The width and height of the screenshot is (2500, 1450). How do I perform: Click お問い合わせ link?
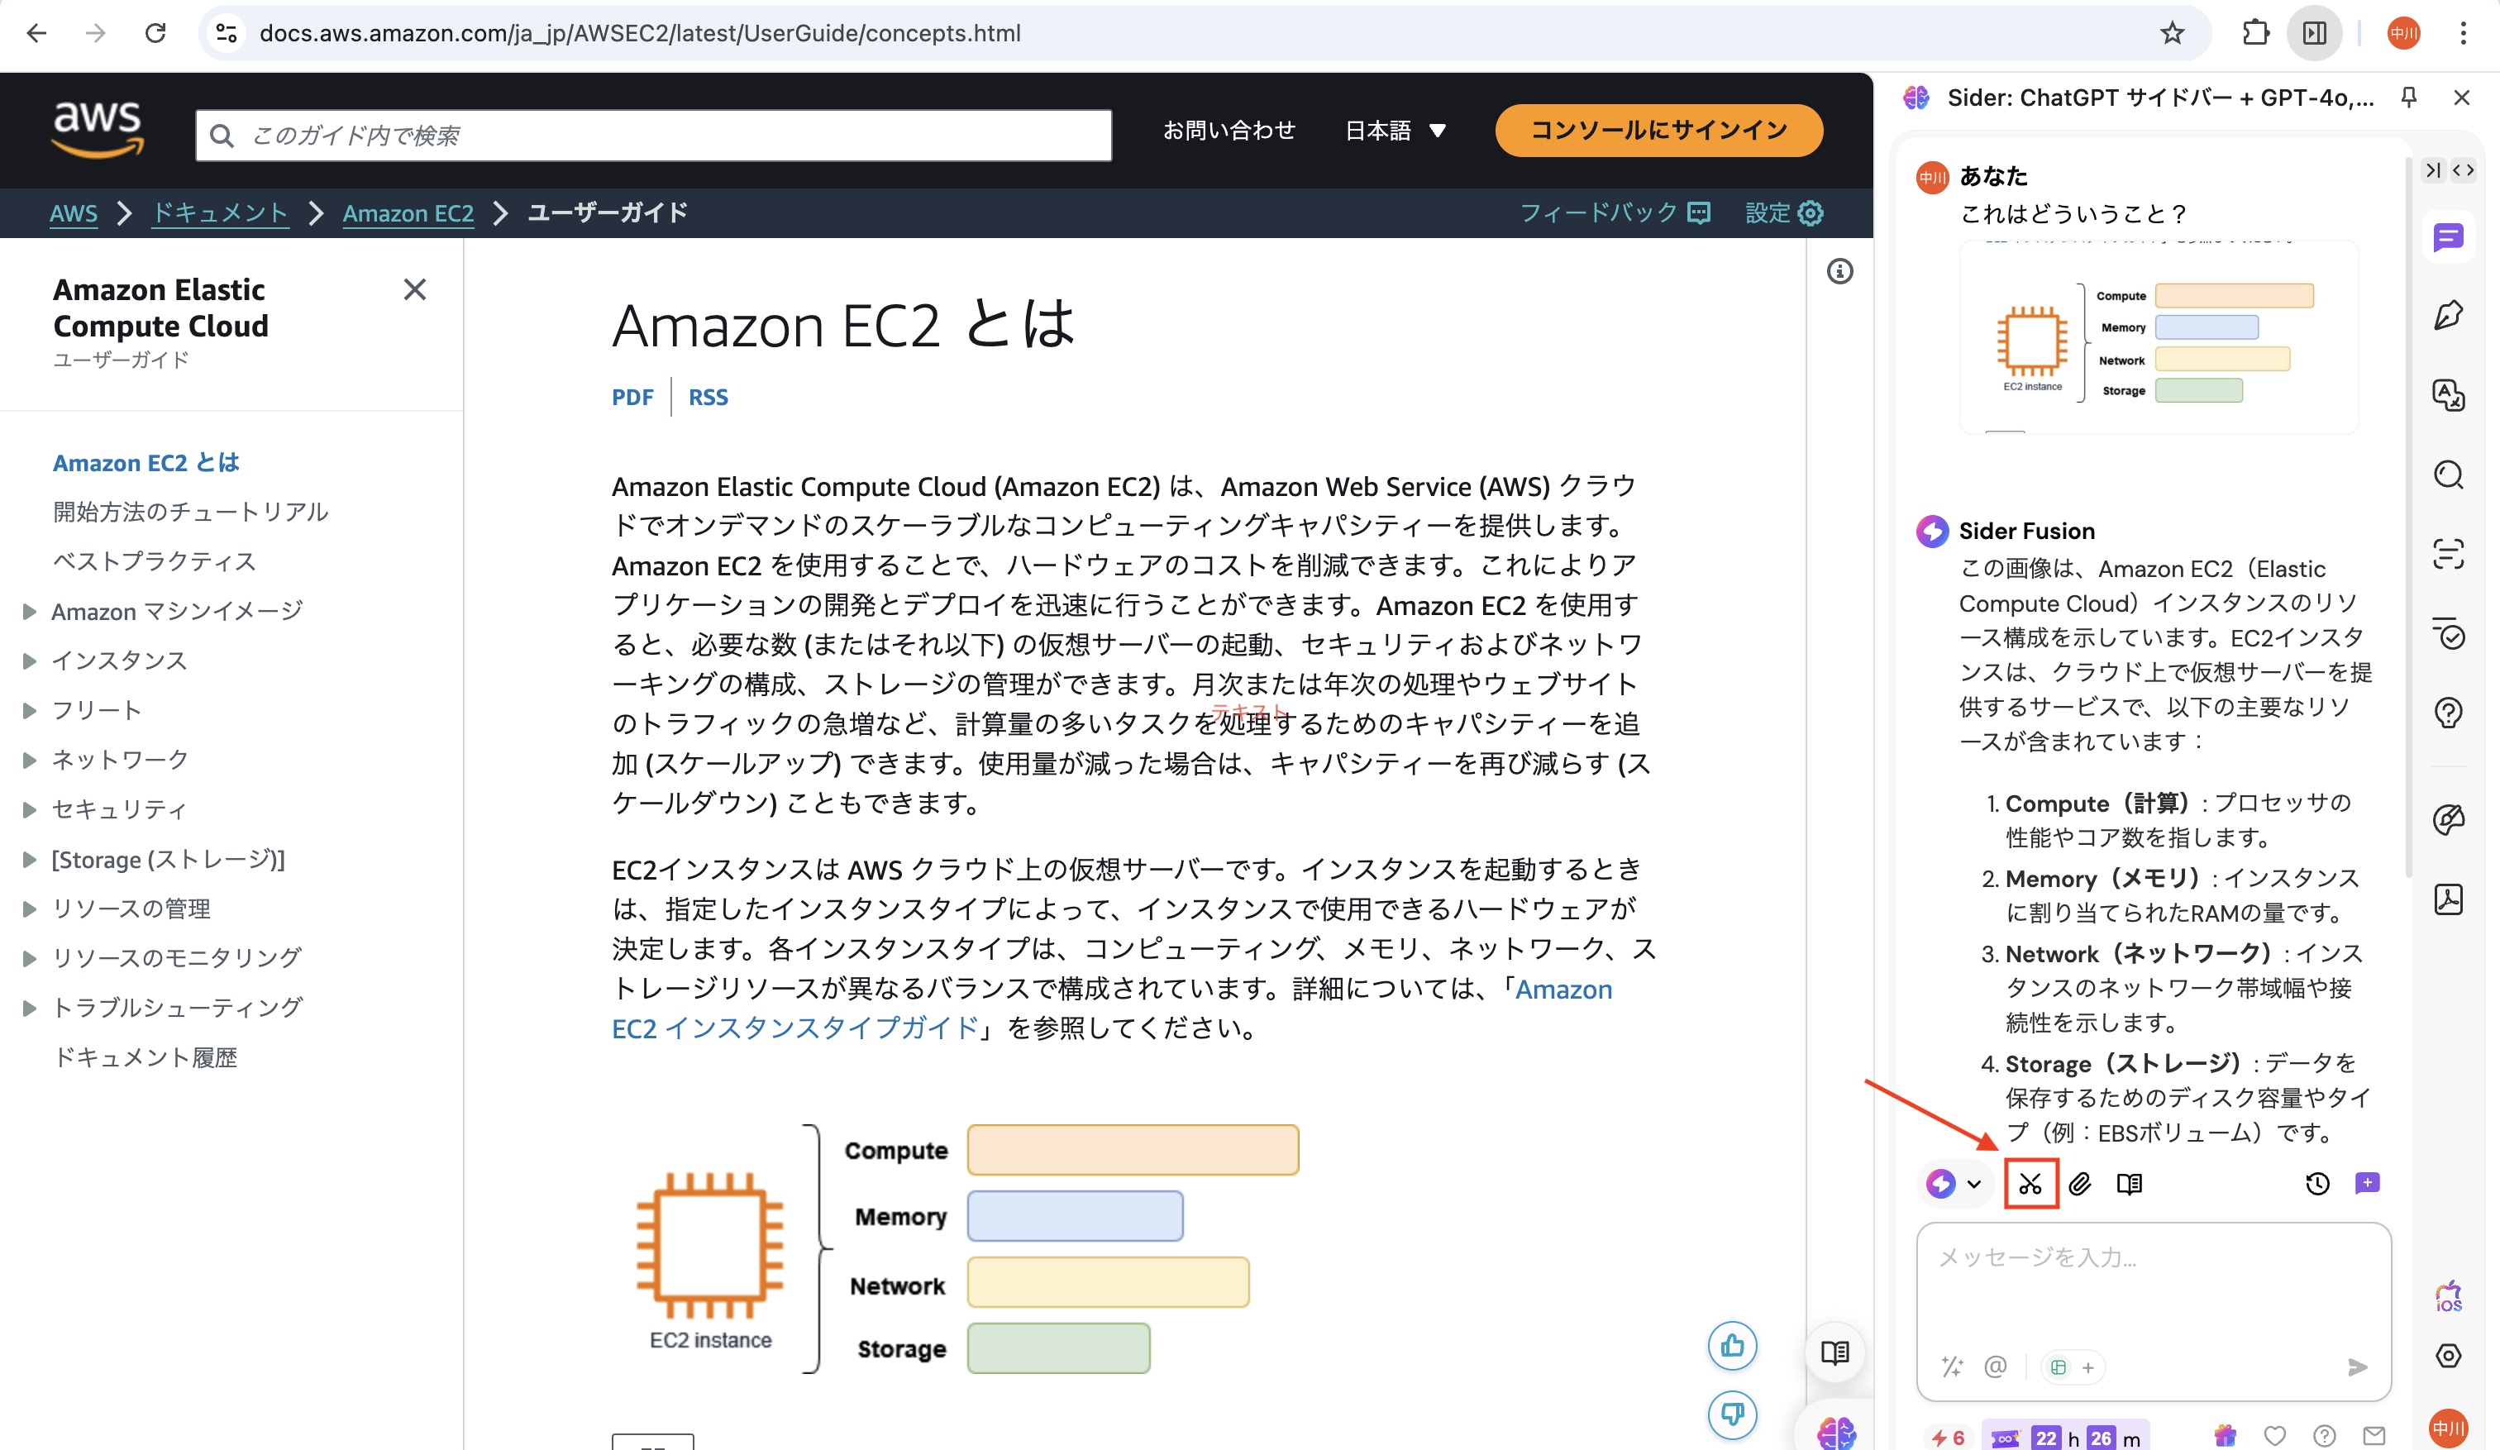[1229, 130]
